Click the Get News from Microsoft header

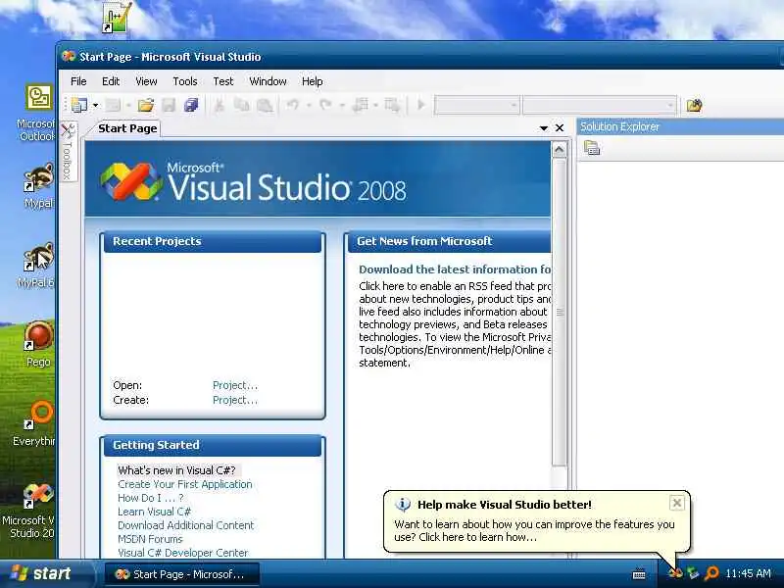point(450,241)
